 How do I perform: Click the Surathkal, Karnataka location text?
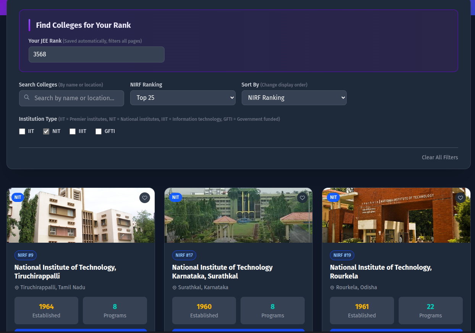(x=203, y=288)
